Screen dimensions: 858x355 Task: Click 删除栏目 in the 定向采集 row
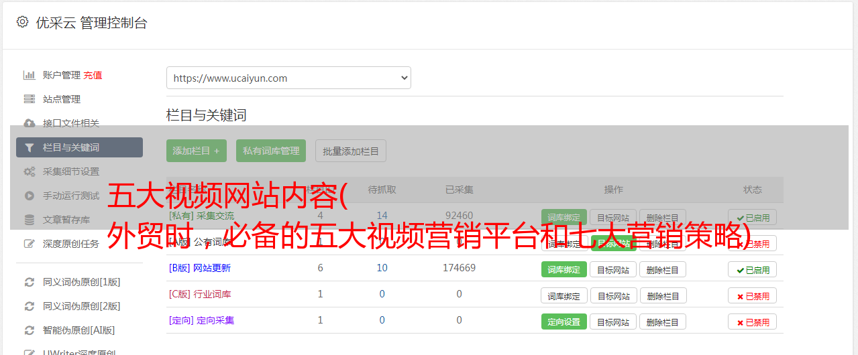point(663,322)
